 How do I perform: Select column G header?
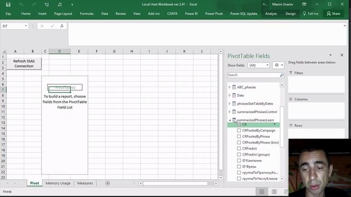[x=114, y=51]
